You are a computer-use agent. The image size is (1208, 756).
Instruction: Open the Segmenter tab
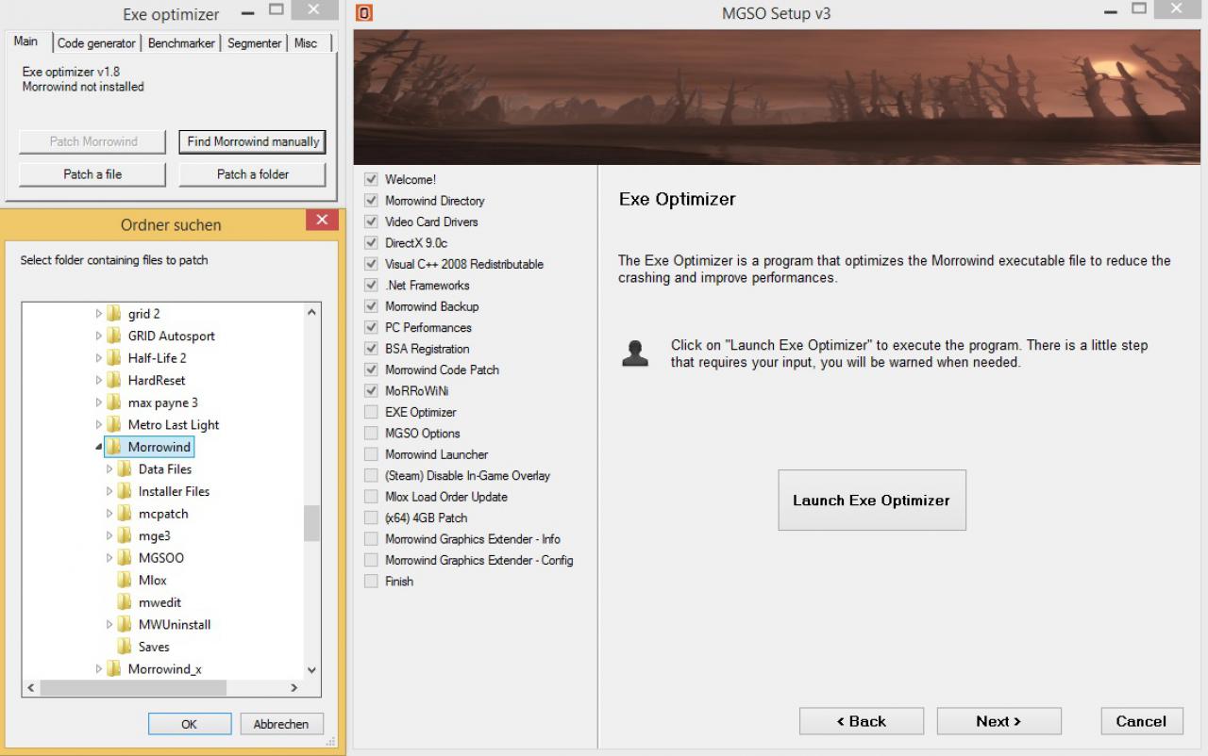click(x=254, y=43)
